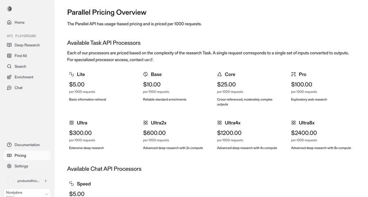Click the Documentation question mark icon
Image resolution: width=368 pixels, height=197 pixels.
coord(9,145)
